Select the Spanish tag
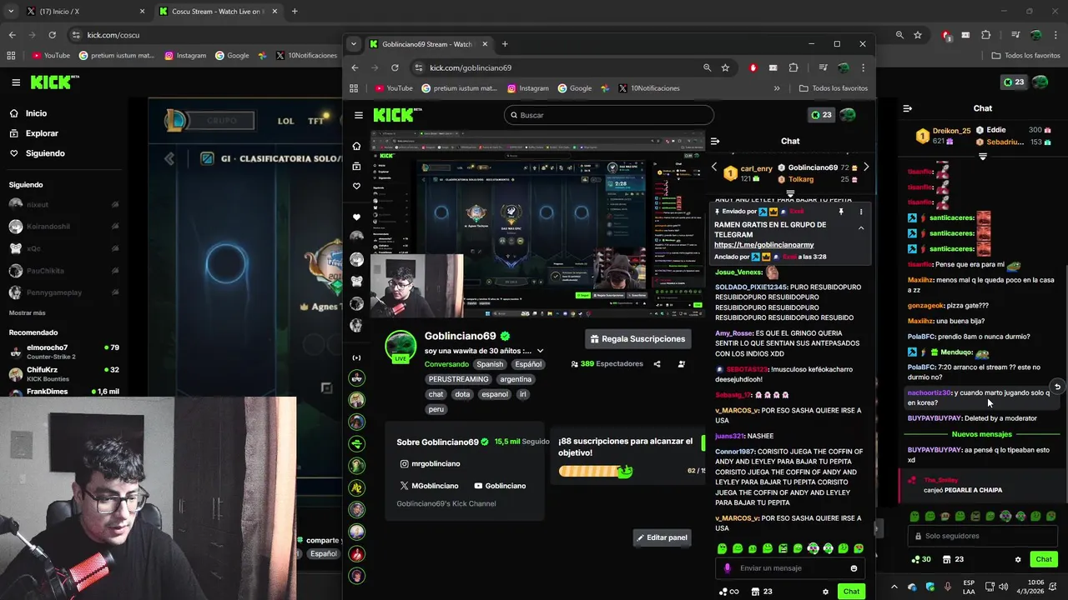The image size is (1068, 600). click(x=490, y=364)
